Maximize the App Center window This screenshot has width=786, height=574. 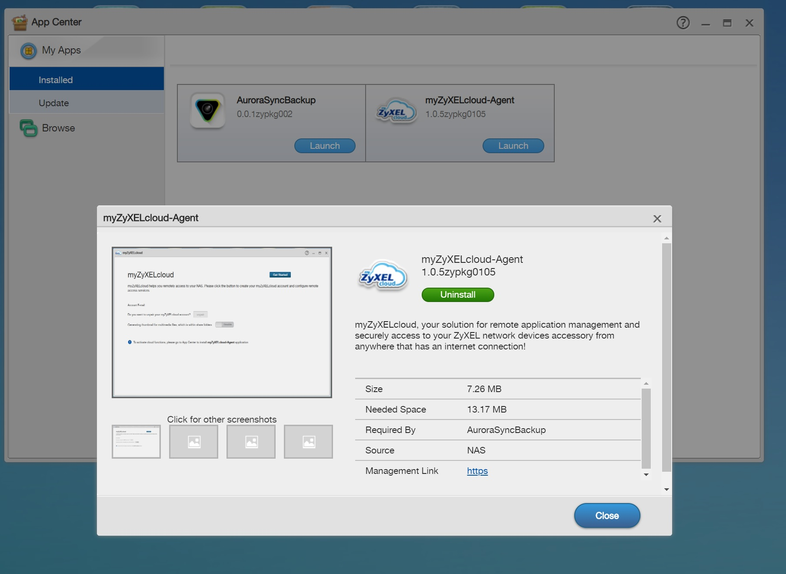click(x=727, y=23)
